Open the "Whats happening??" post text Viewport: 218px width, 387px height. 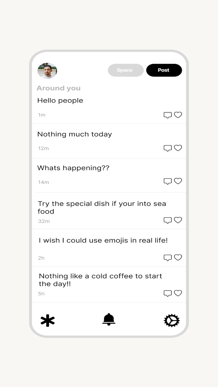point(73,168)
